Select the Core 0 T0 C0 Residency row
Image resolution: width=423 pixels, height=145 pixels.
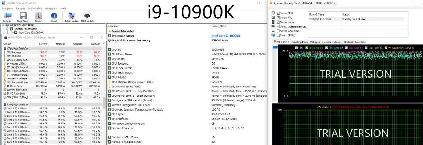pos(52,108)
